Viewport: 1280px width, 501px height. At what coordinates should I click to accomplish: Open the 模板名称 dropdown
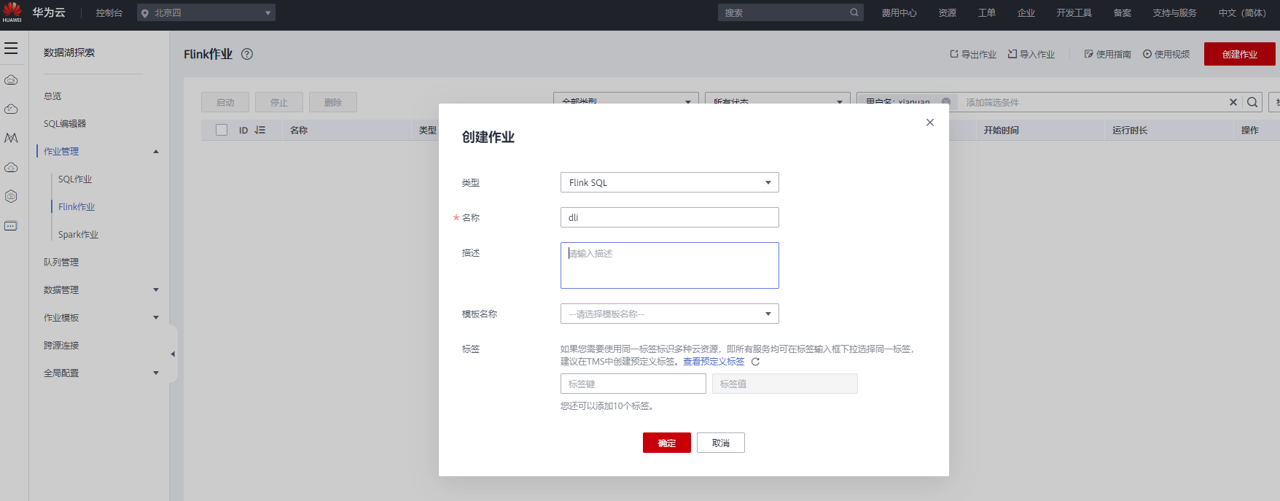[670, 314]
